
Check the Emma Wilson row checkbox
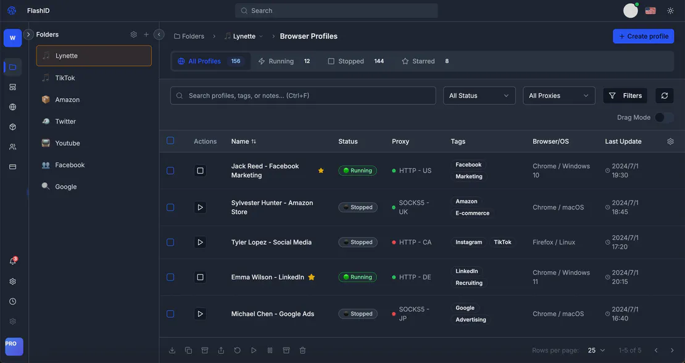click(x=170, y=277)
